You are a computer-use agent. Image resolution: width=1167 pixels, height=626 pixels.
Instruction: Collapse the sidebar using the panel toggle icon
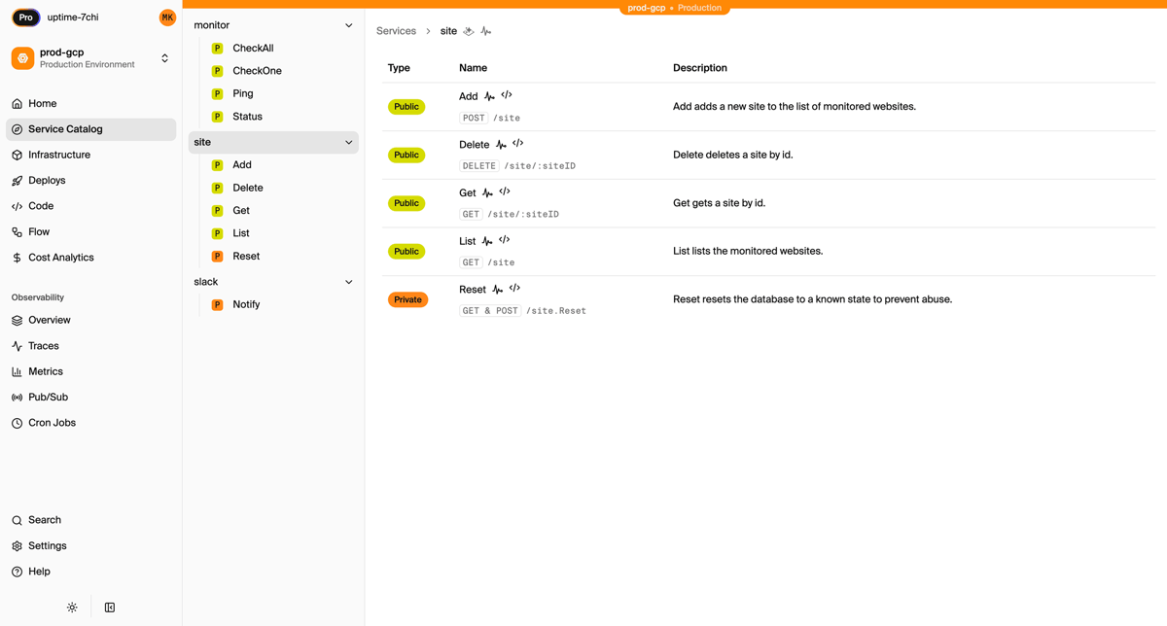click(109, 607)
